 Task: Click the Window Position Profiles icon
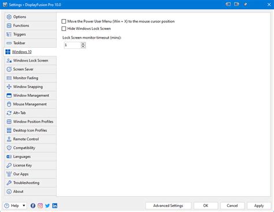click(x=9, y=122)
